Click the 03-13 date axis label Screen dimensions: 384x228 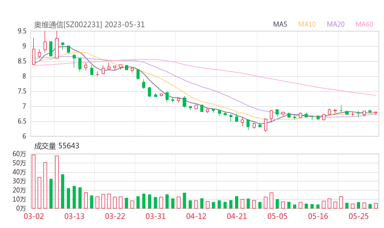point(74,216)
